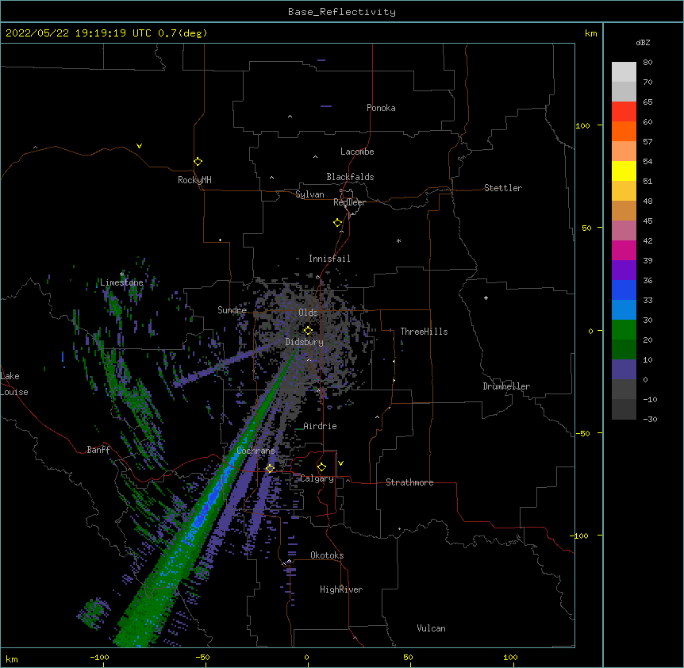
Task: Click the dBZ legend heading
Action: click(x=643, y=42)
